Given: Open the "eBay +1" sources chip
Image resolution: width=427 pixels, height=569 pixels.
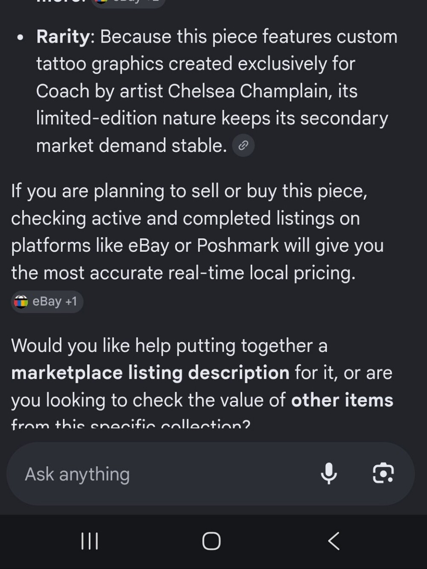Looking at the screenshot, I should click(47, 302).
